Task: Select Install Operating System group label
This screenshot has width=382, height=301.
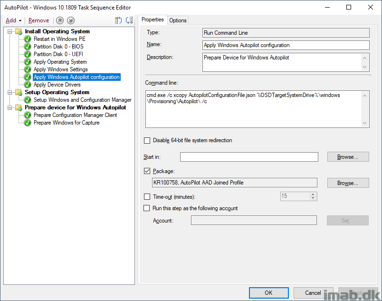Action: (x=57, y=31)
